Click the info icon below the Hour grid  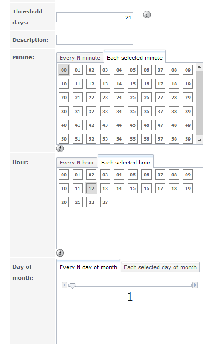(60, 253)
